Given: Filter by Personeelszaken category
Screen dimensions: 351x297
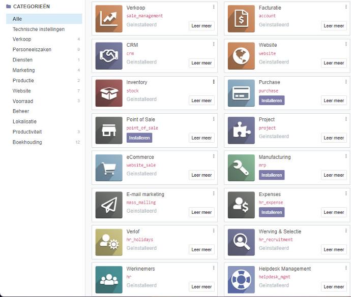Looking at the screenshot, I should click(x=32, y=50).
